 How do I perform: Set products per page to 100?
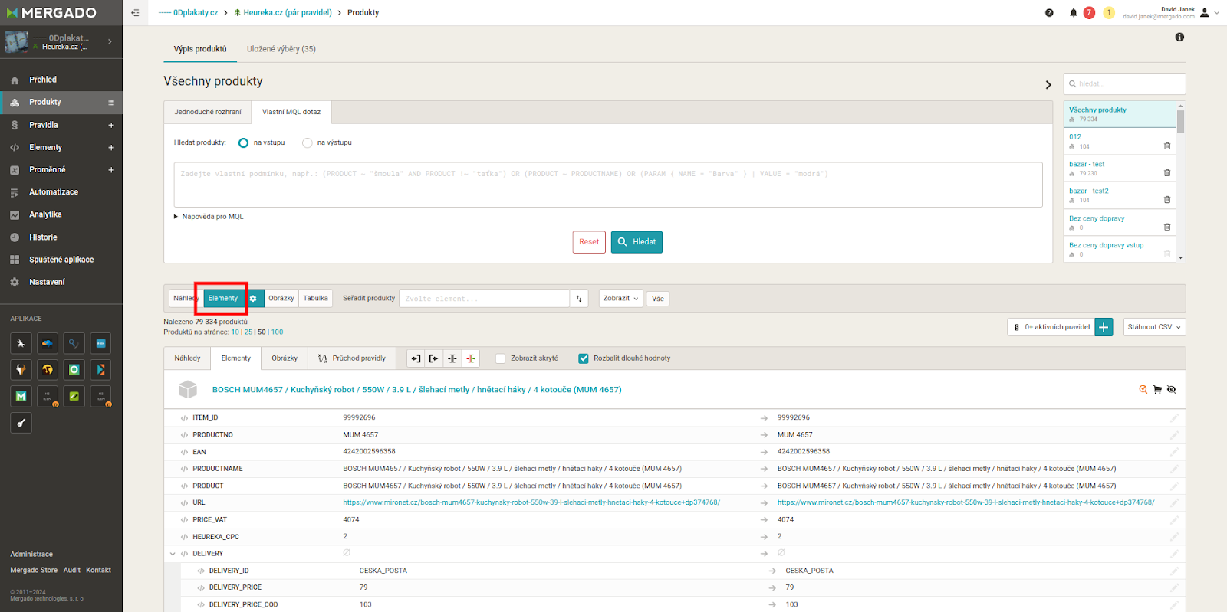click(x=277, y=332)
